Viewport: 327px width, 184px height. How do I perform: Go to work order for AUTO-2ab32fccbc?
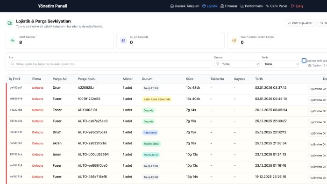(318, 144)
